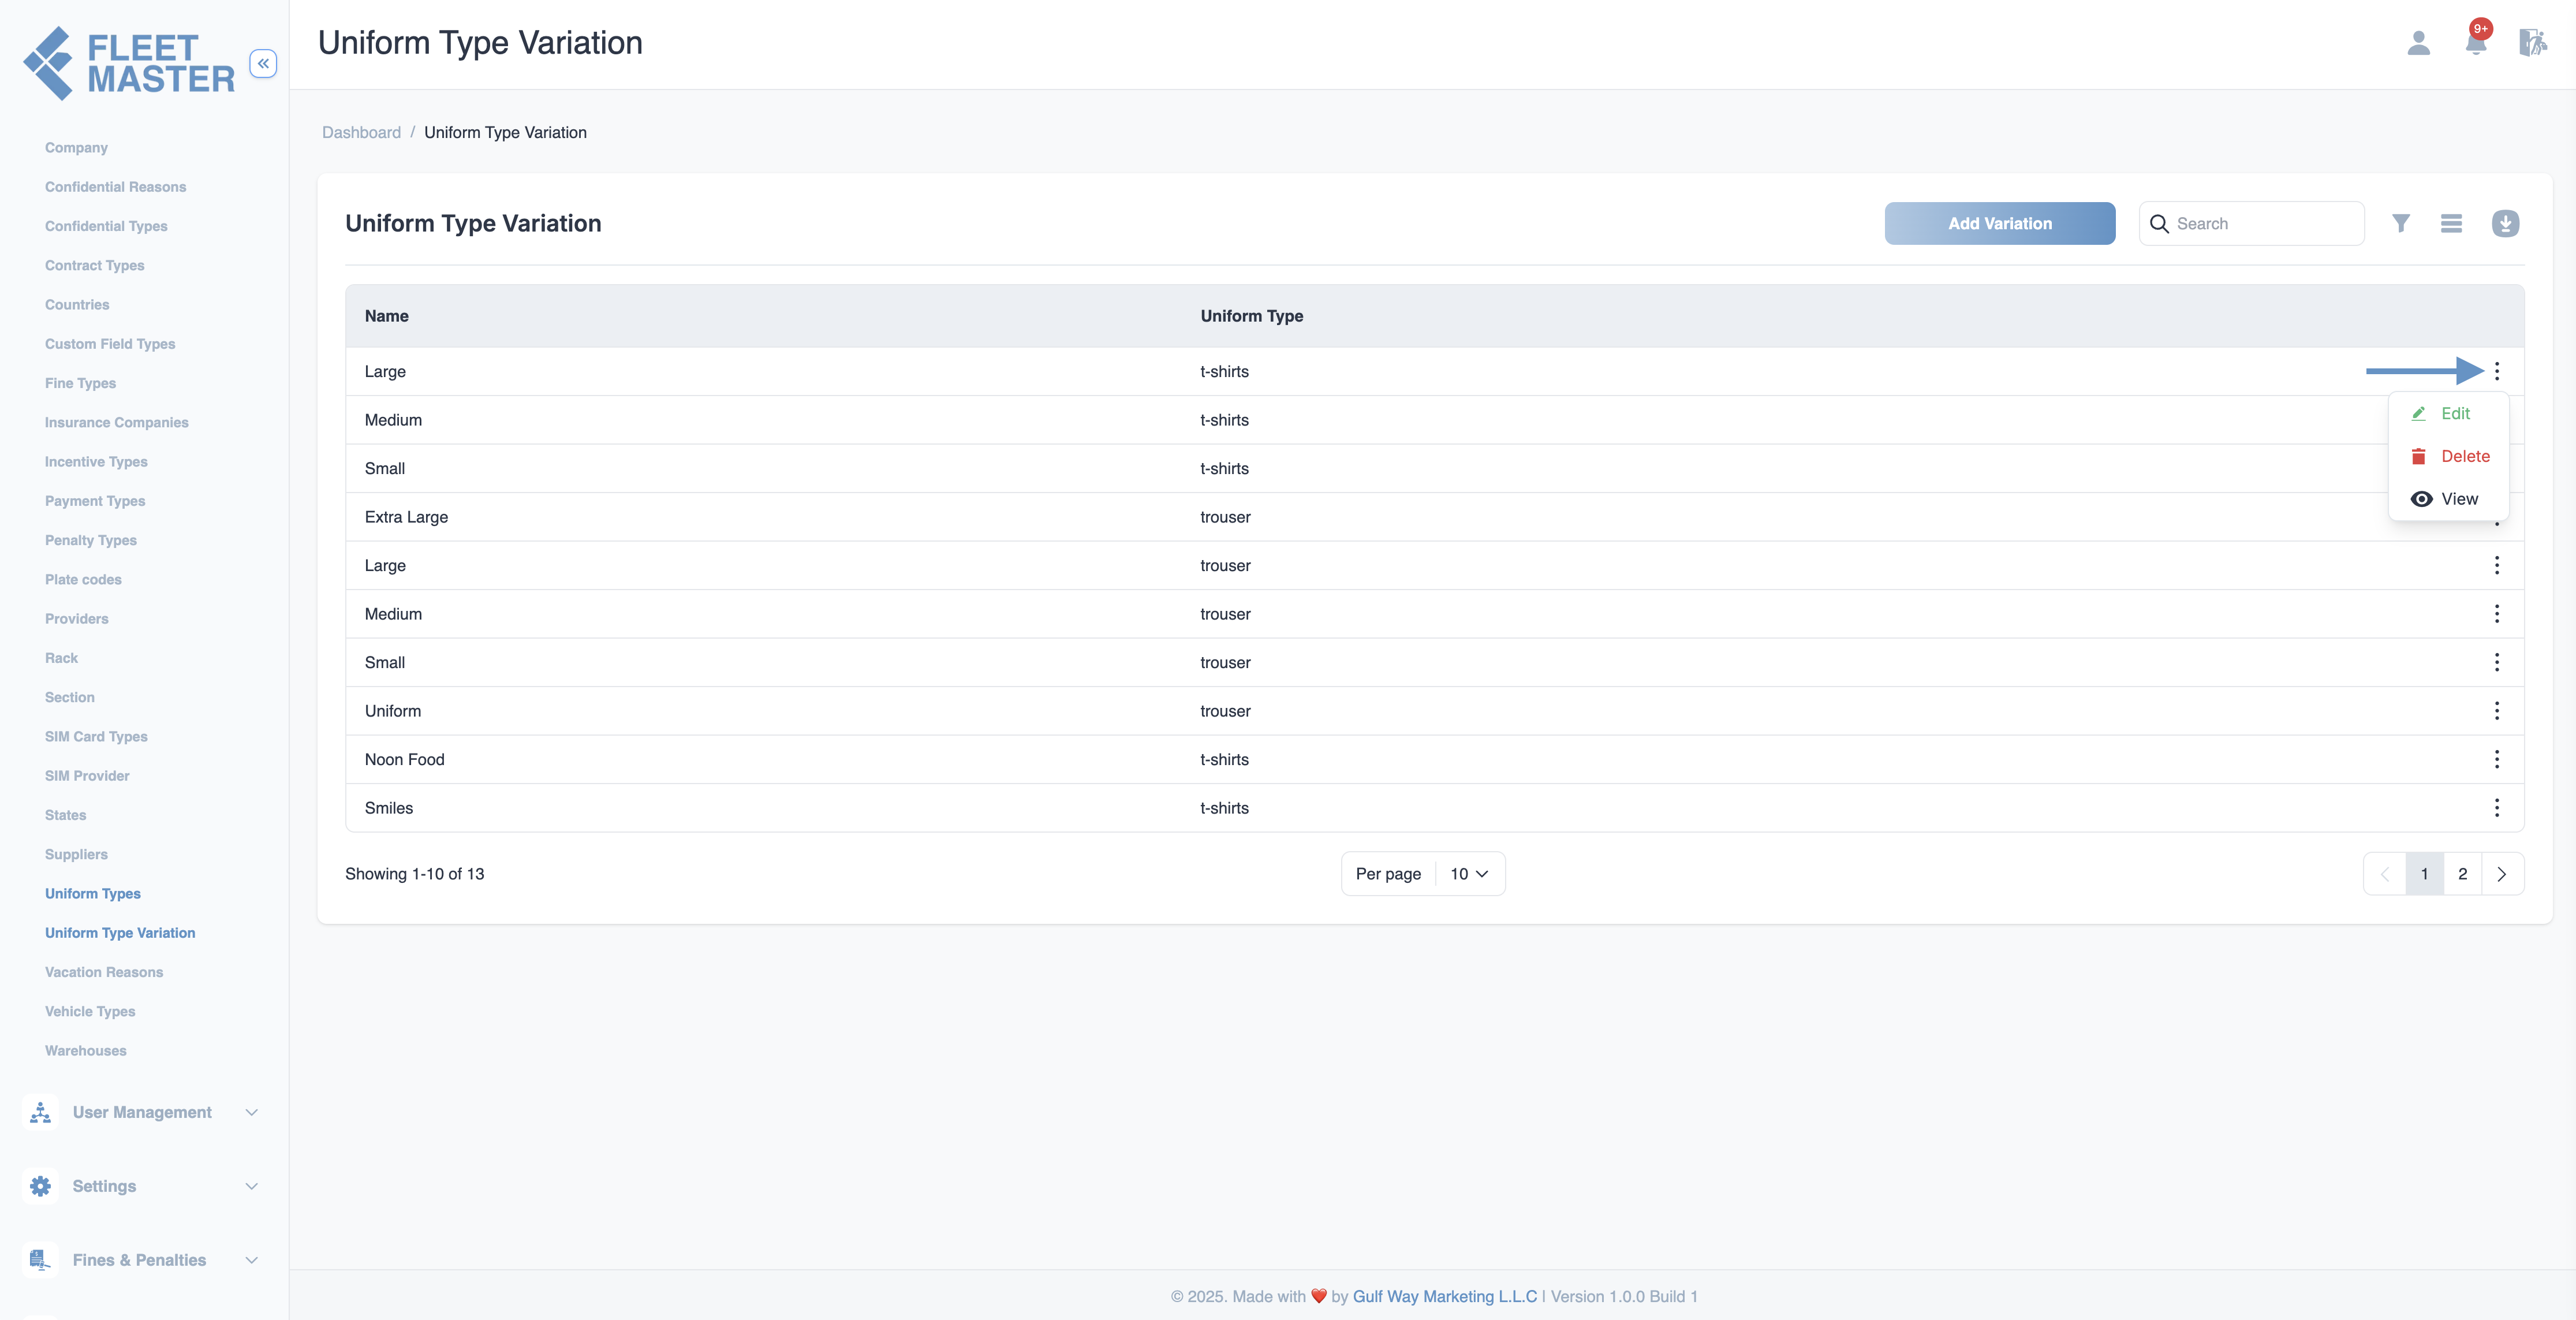Click the Settings gear sidebar icon

pos(40,1186)
